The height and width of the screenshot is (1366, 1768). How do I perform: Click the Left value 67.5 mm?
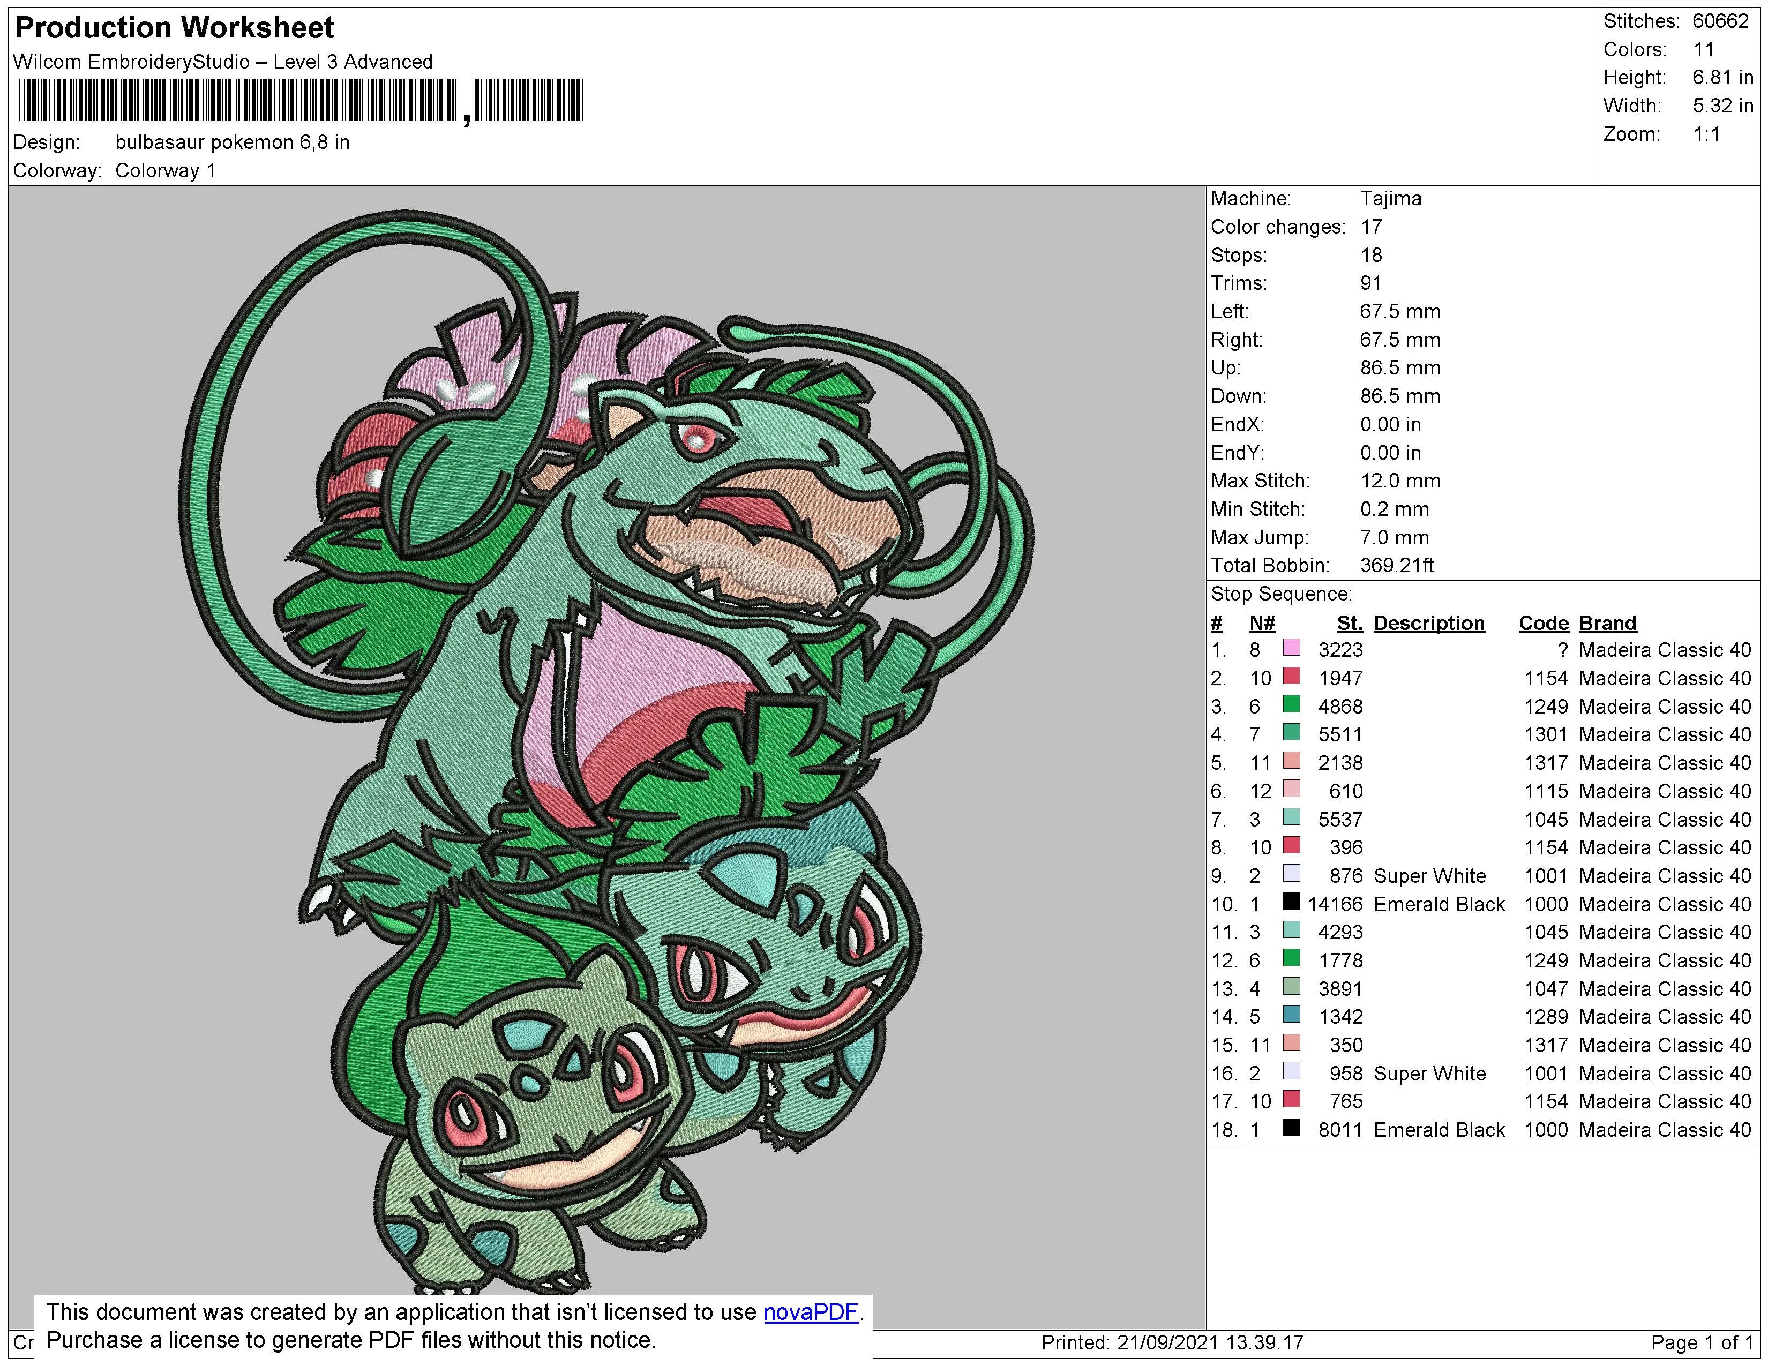point(1399,312)
